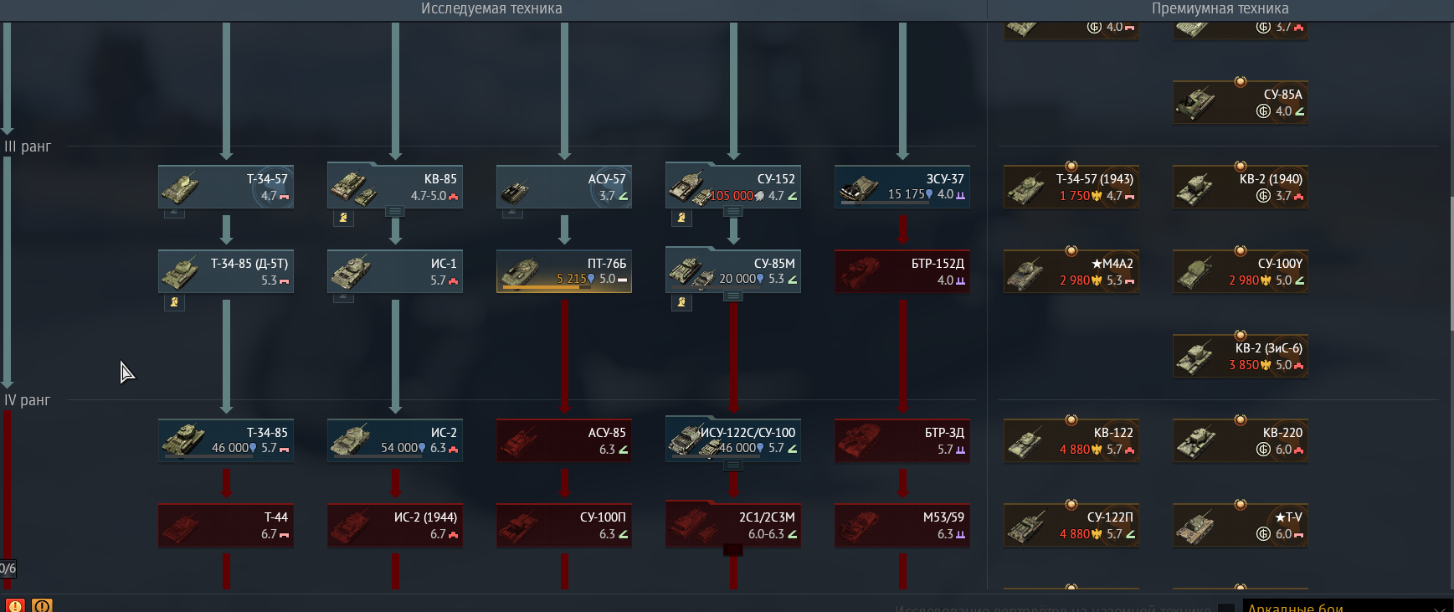This screenshot has width=1454, height=612.
Task: Open the Аркадные бои game mode dropdown
Action: pyautogui.click(x=1348, y=606)
